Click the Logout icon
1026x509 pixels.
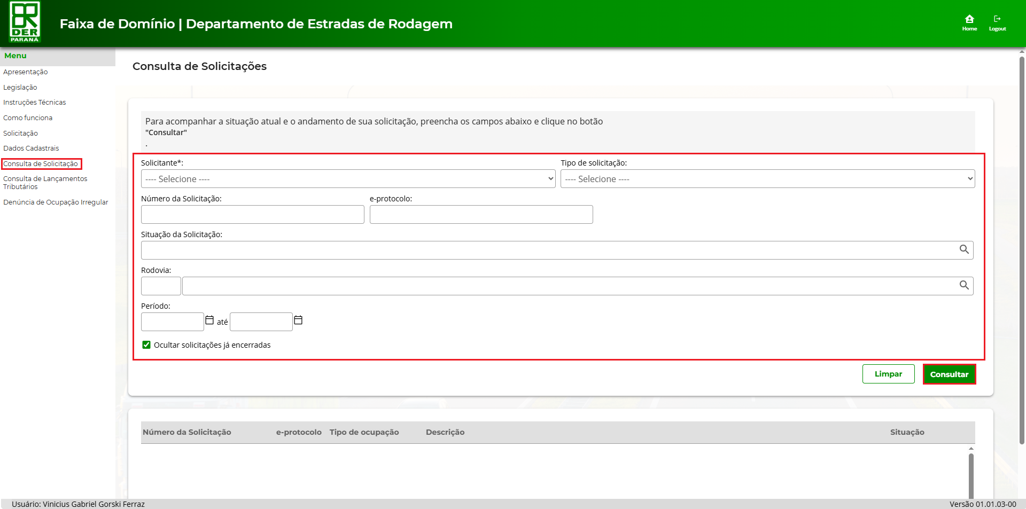pos(997,22)
